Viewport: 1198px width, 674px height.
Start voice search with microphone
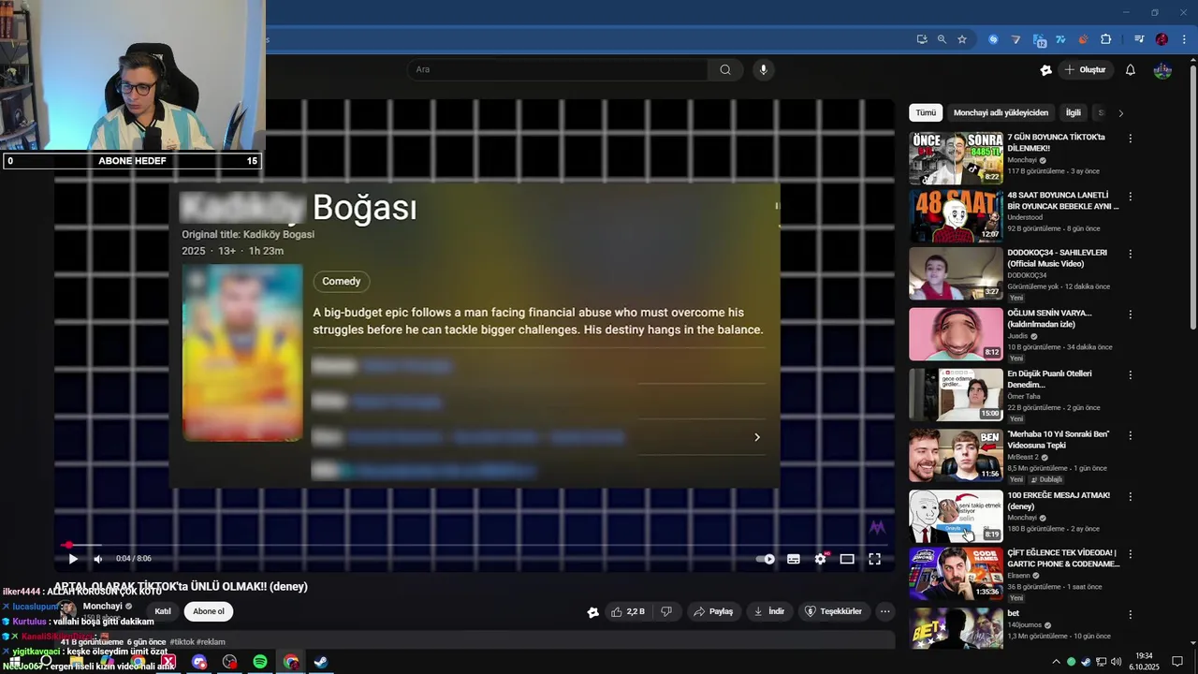pyautogui.click(x=764, y=69)
